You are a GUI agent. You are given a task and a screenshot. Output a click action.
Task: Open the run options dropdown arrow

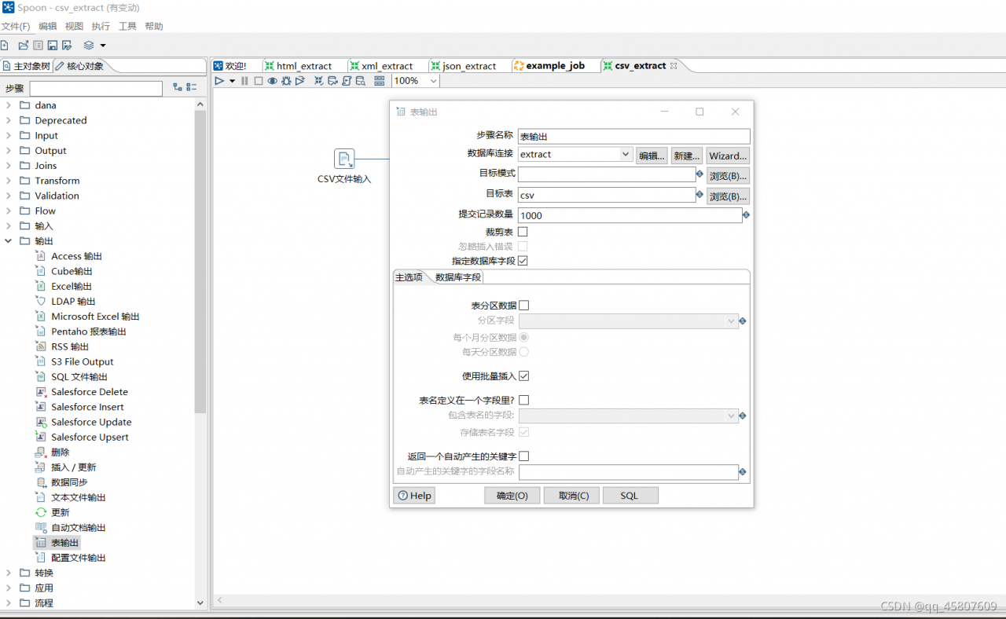coord(232,81)
